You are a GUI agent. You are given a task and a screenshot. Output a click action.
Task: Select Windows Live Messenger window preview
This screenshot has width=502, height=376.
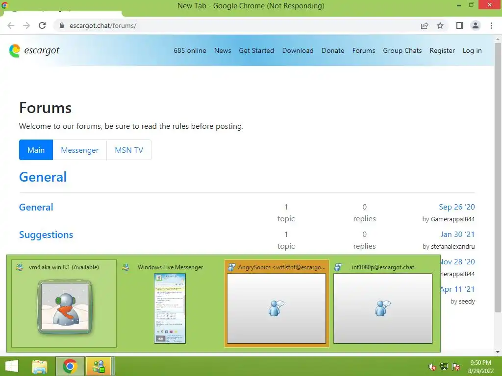[170, 304]
